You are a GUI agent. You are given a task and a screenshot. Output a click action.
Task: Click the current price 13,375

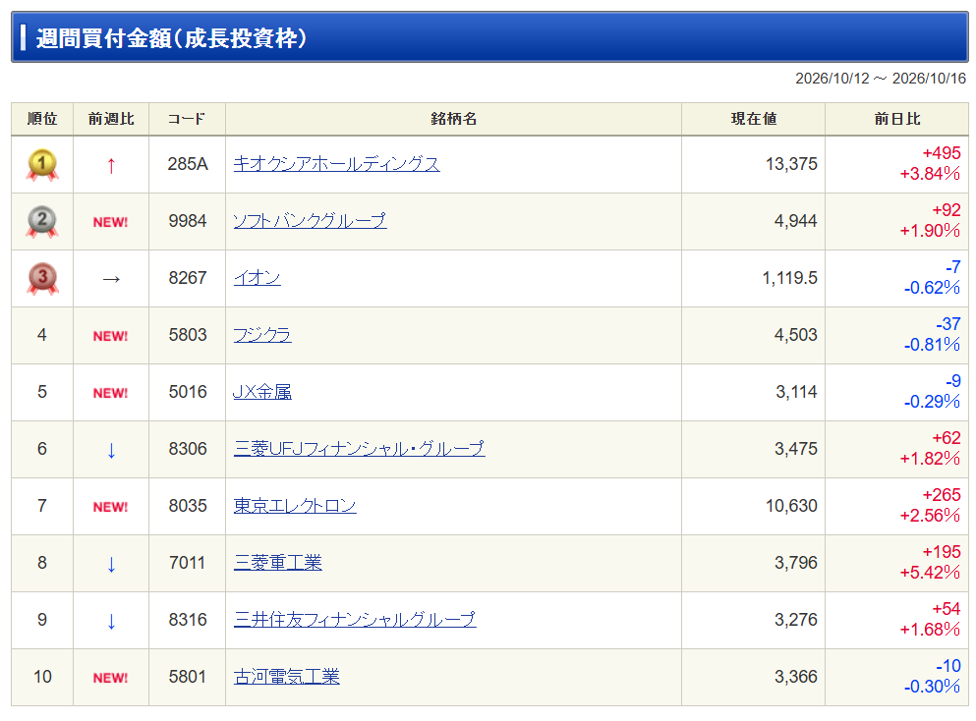(791, 164)
